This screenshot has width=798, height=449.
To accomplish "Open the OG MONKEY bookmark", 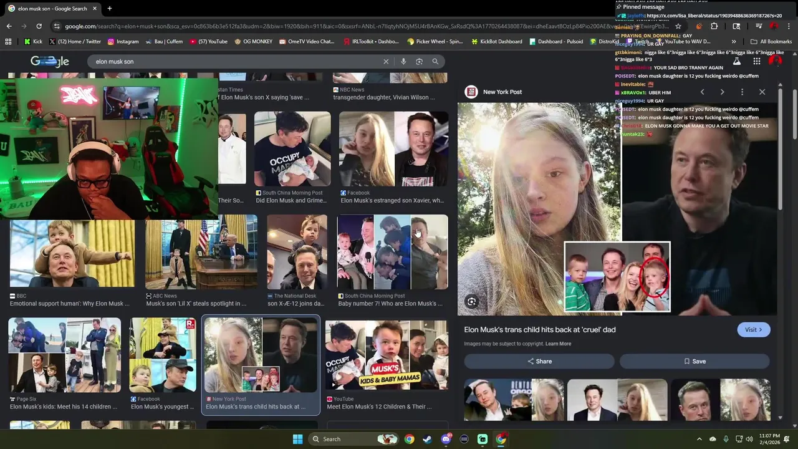I will pos(253,42).
